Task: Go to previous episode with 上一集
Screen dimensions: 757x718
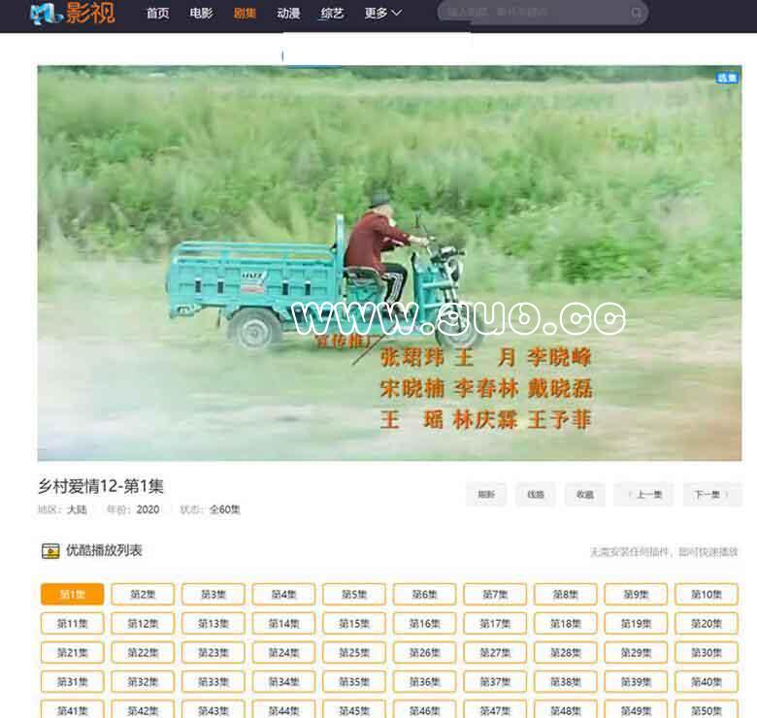Action: pyautogui.click(x=643, y=494)
